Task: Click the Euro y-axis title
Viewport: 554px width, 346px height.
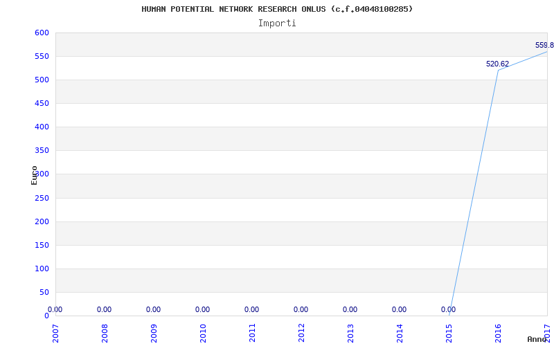Action: 34,175
